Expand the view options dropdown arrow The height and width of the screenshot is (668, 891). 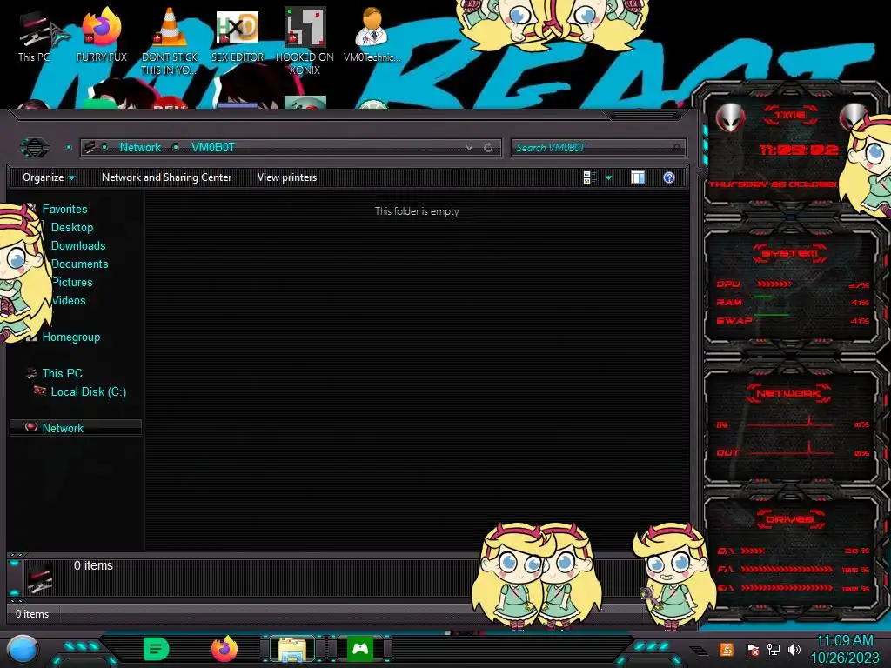[608, 177]
